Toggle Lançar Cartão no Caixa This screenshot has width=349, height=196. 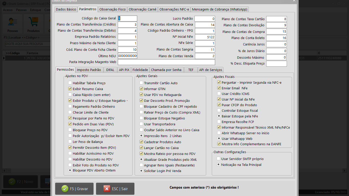[x=141, y=148]
